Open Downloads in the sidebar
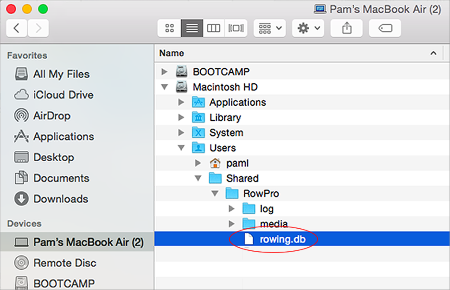 click(60, 199)
